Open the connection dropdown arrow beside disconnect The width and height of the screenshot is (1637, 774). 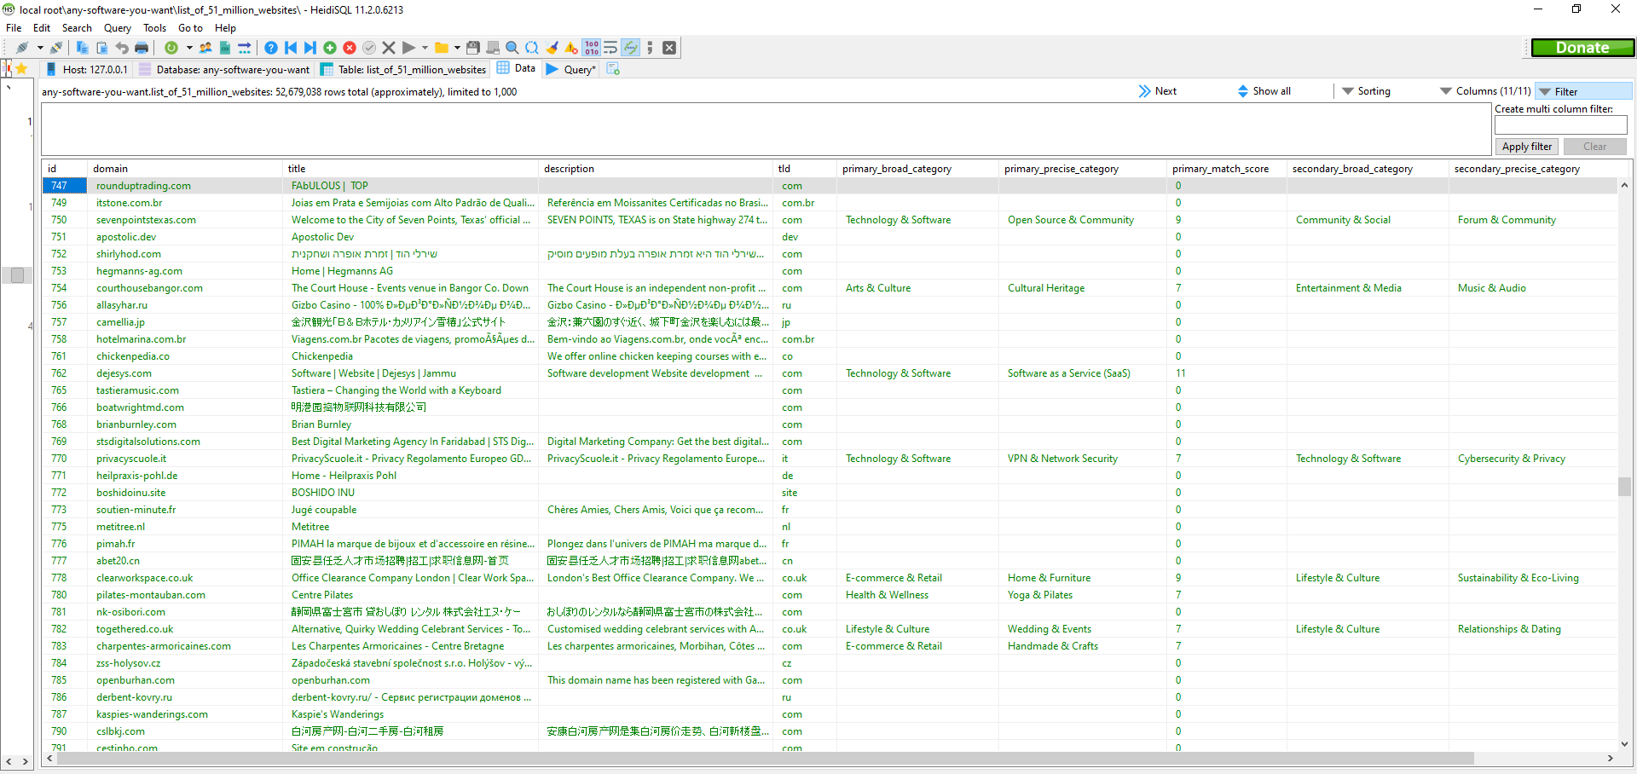pyautogui.click(x=40, y=48)
